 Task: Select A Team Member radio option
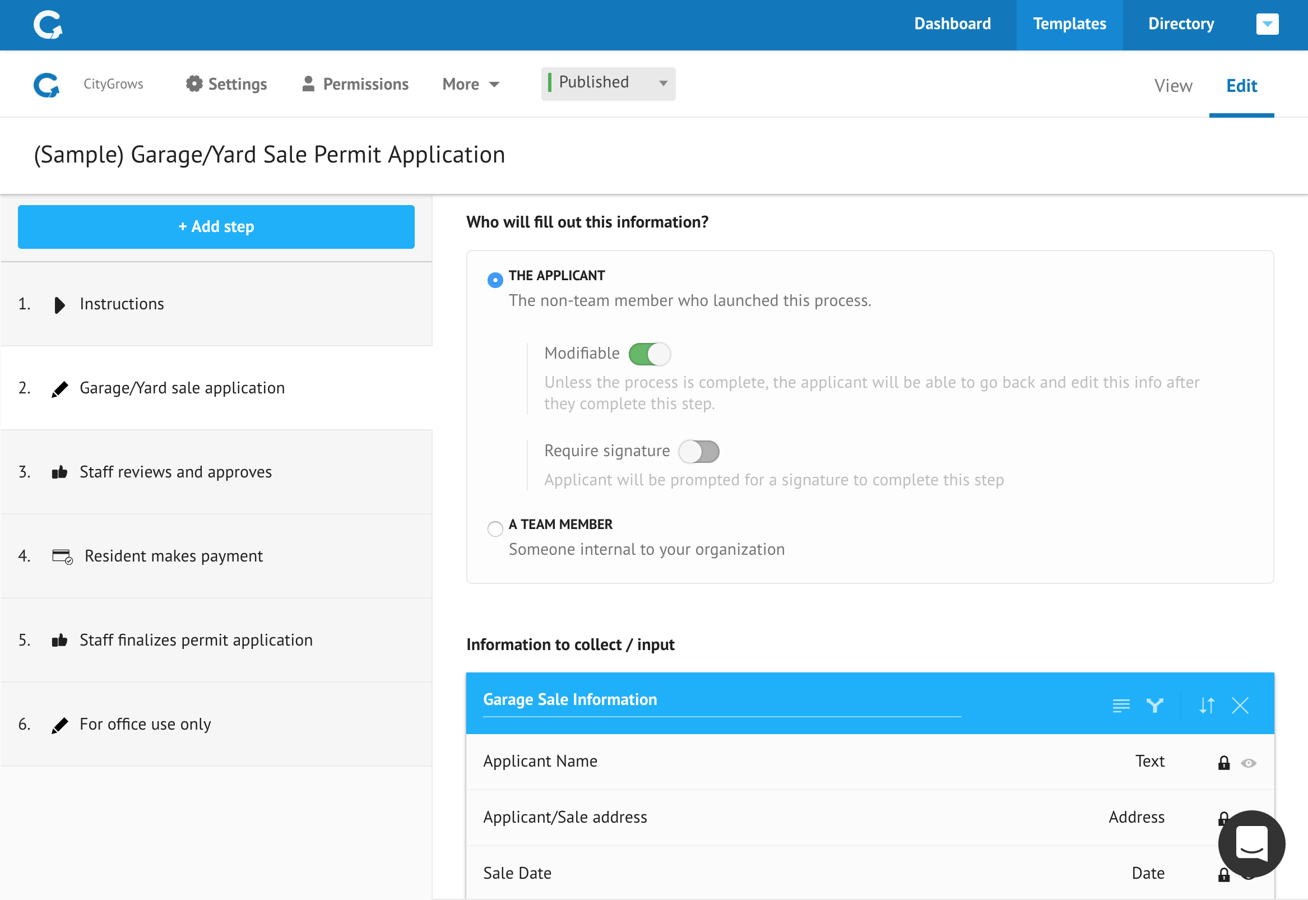tap(495, 528)
